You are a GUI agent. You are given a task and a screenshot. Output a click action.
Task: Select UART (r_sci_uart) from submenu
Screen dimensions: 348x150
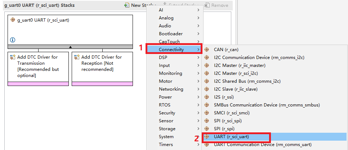(275, 137)
